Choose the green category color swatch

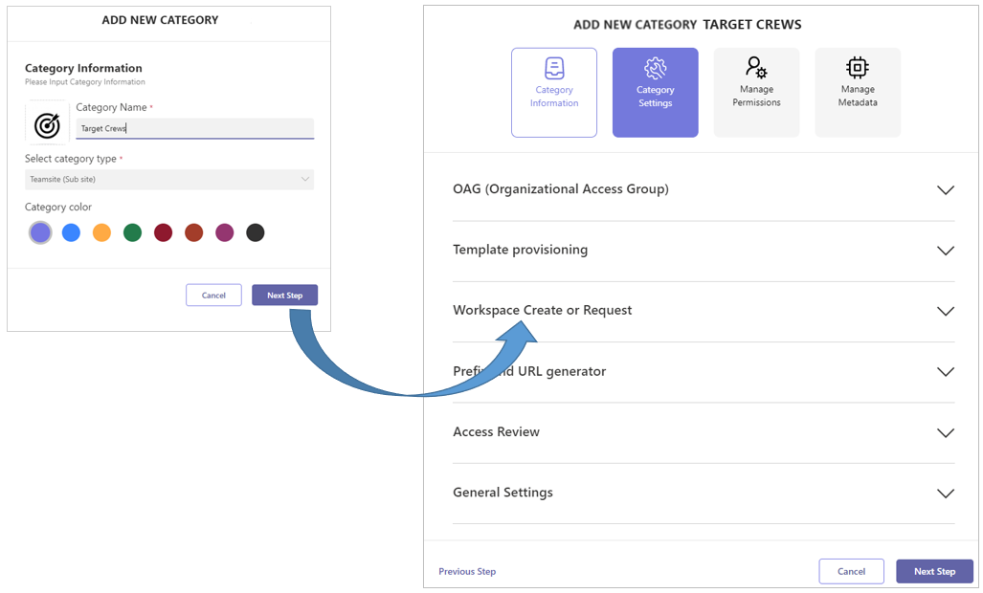click(132, 233)
